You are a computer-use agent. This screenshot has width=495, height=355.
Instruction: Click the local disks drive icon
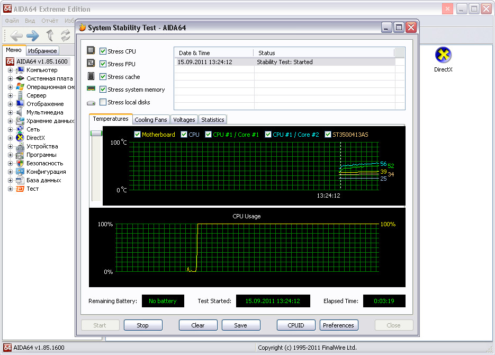pyautogui.click(x=91, y=103)
